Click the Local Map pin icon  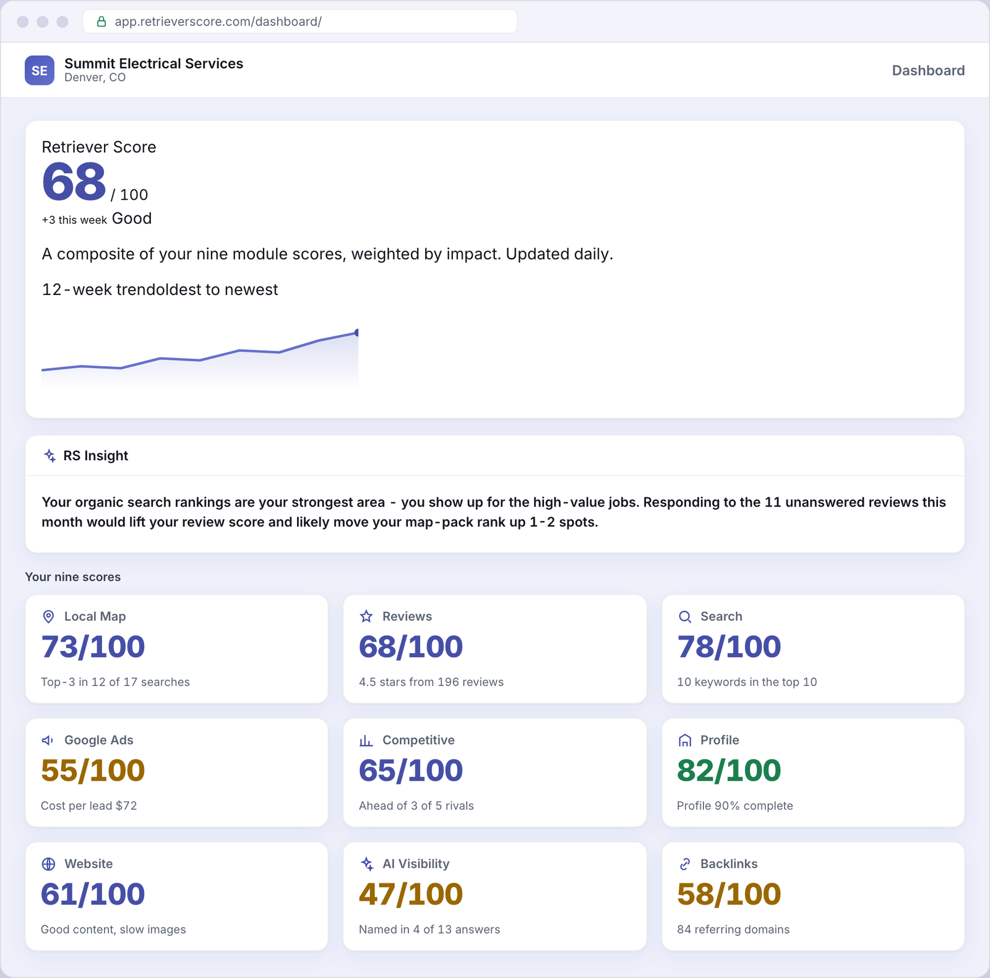coord(48,617)
